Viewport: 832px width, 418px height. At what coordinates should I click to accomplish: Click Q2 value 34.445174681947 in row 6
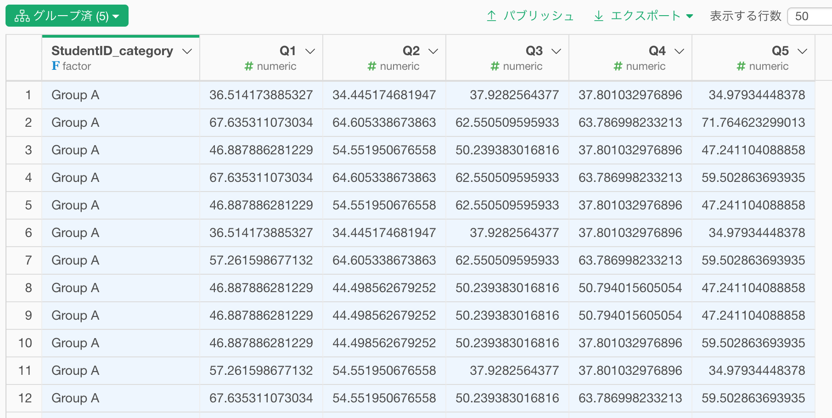(x=384, y=233)
